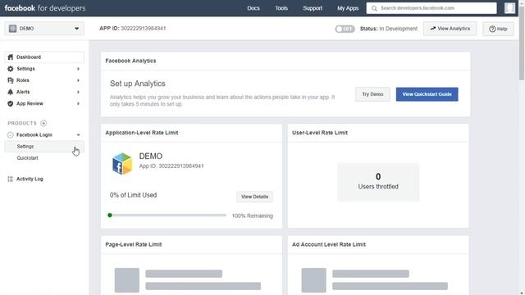The image size is (525, 295).
Task: Click the 0% of Limit Used text
Action: 133,195
